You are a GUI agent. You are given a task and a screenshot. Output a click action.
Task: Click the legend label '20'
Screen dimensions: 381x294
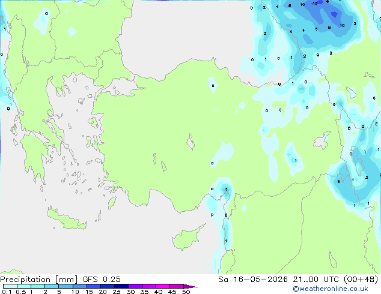(x=103, y=292)
